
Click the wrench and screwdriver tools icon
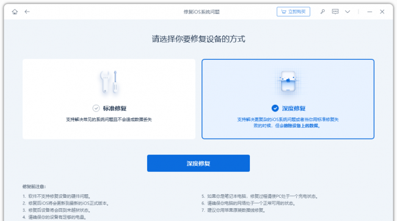point(109,82)
